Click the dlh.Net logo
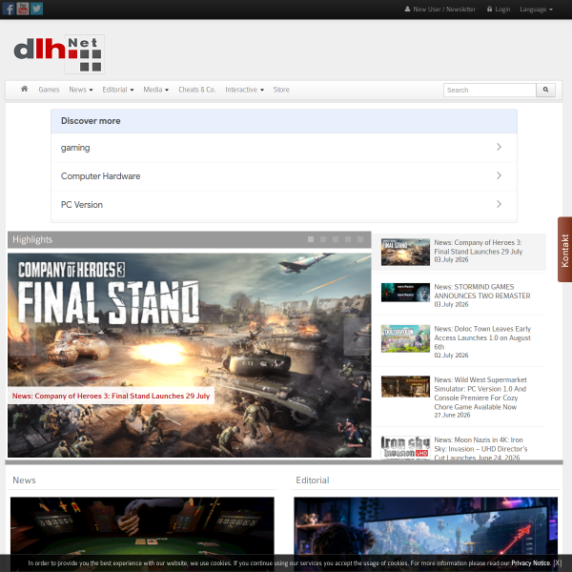 tap(59, 54)
